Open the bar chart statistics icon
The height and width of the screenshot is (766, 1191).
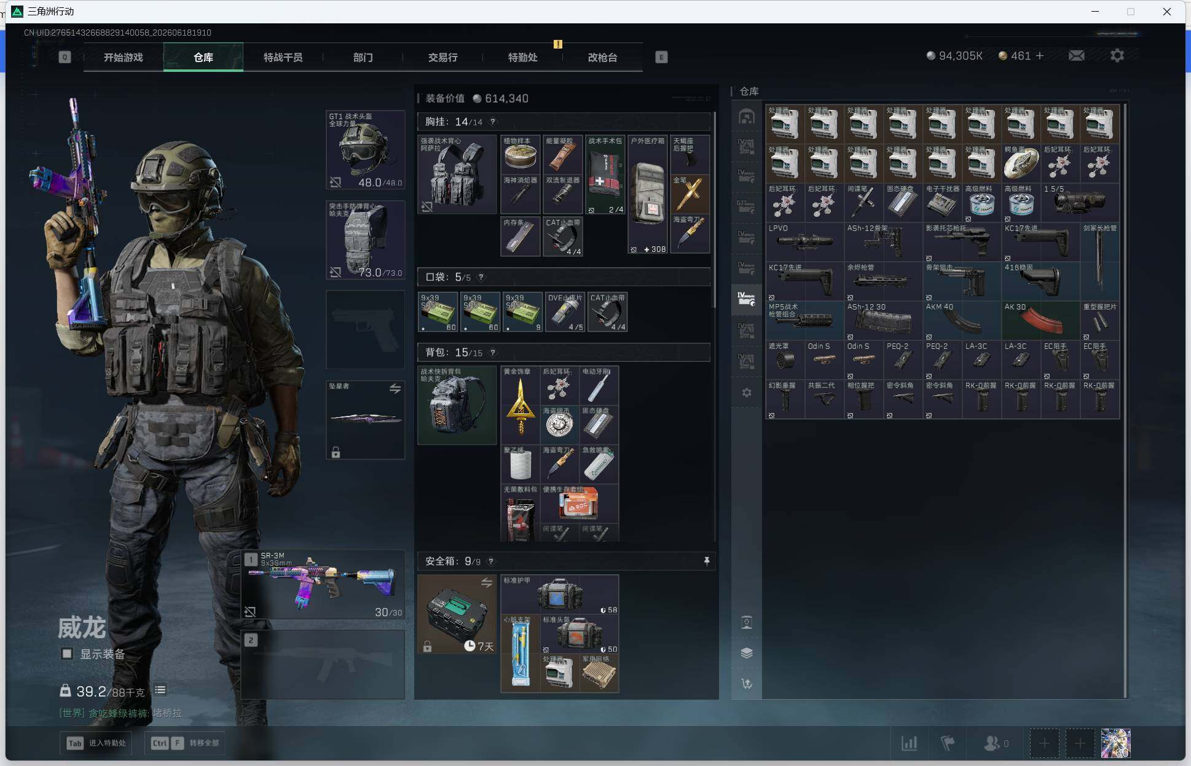pyautogui.click(x=910, y=743)
